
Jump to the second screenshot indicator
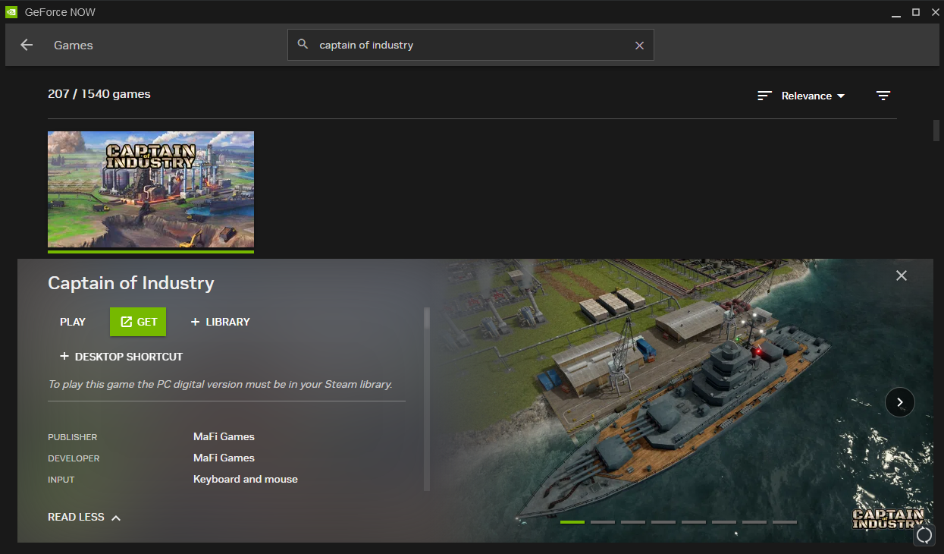coord(603,522)
